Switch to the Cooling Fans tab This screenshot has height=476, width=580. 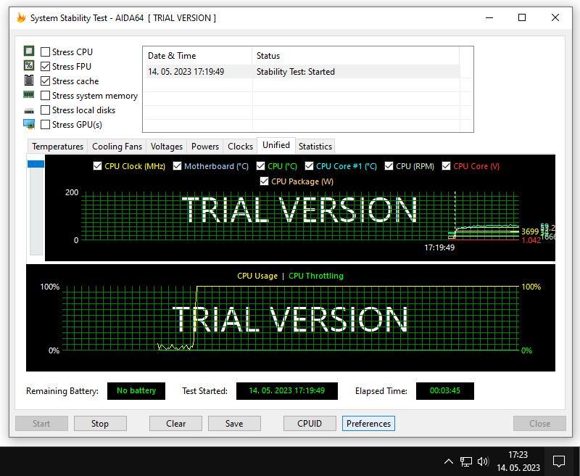click(117, 146)
